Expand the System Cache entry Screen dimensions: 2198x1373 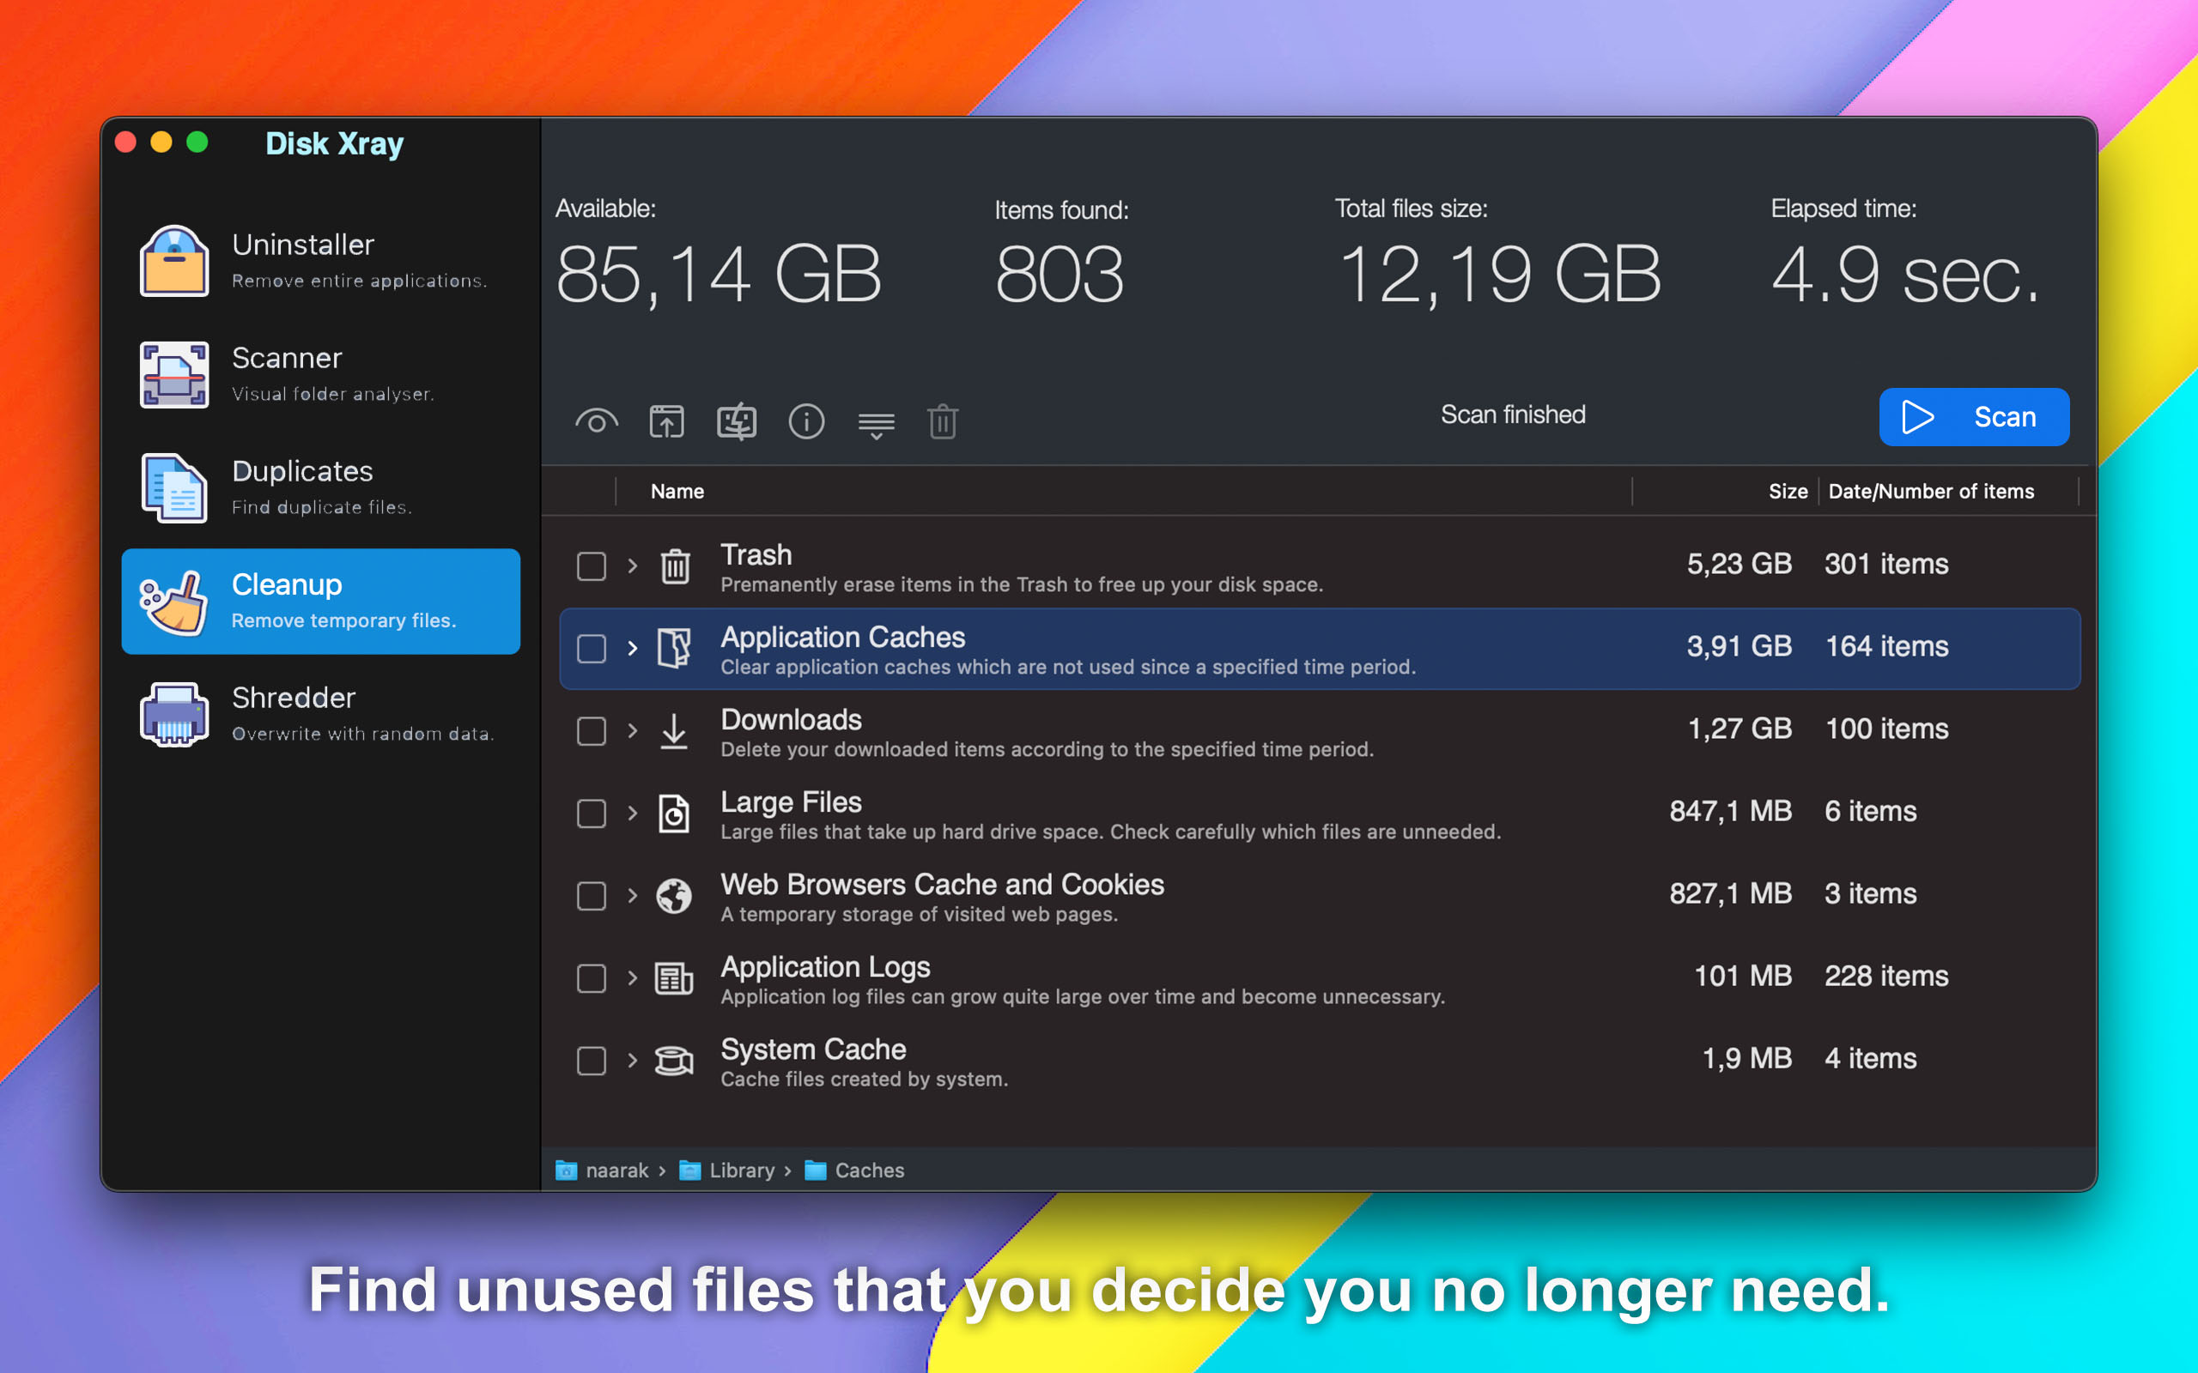coord(632,1061)
